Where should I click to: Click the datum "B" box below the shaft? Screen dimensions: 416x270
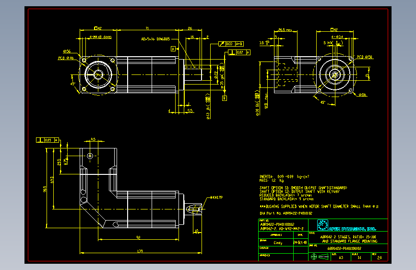click(225, 98)
